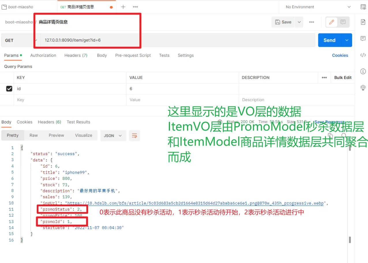Expand the Save options dropdown arrow

(x=299, y=22)
